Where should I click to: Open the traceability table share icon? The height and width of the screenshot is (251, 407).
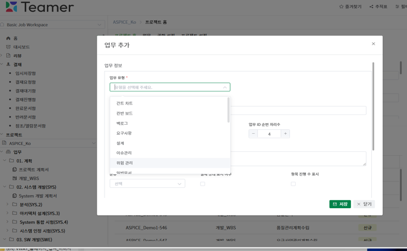coord(371,6)
